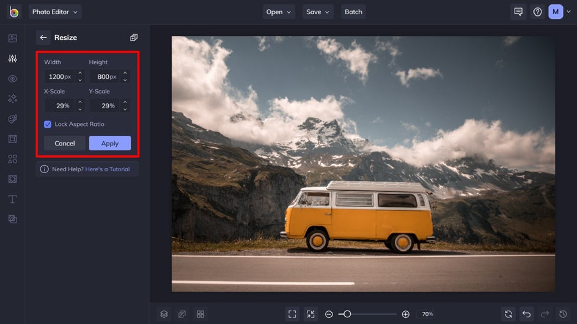Image resolution: width=577 pixels, height=324 pixels.
Task: Zoom out with the minus icon
Action: pyautogui.click(x=329, y=314)
